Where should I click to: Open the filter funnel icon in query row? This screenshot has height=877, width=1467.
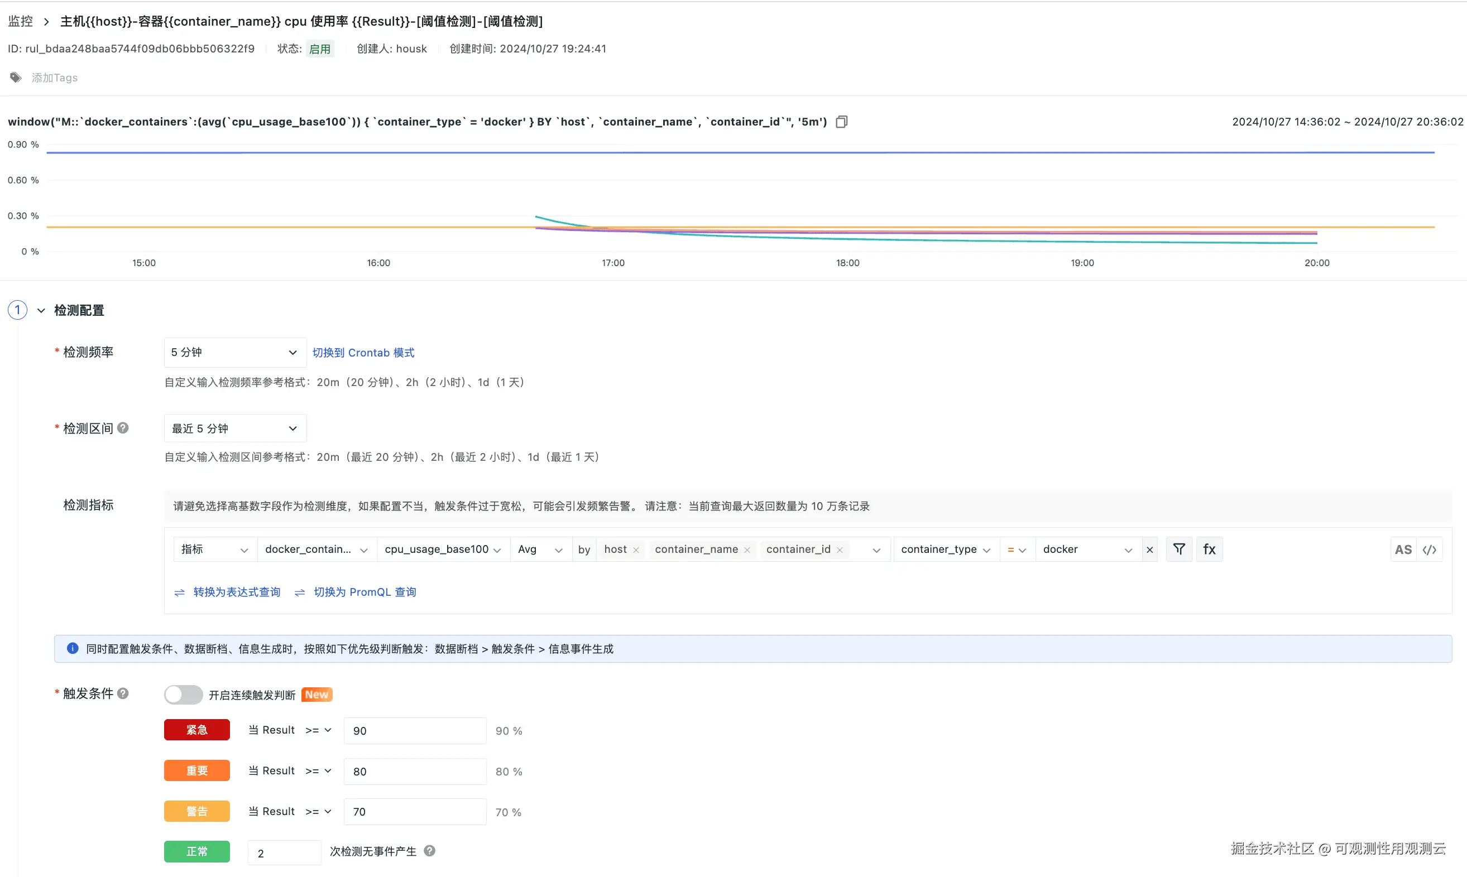point(1178,549)
